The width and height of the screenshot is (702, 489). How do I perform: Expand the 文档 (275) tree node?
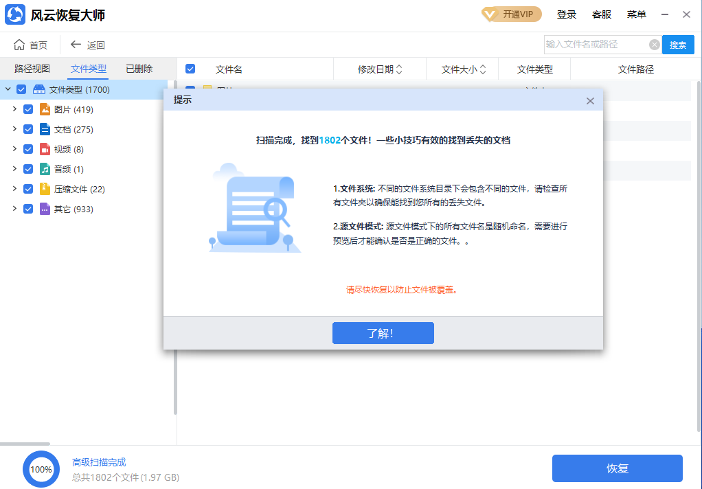[x=14, y=129]
